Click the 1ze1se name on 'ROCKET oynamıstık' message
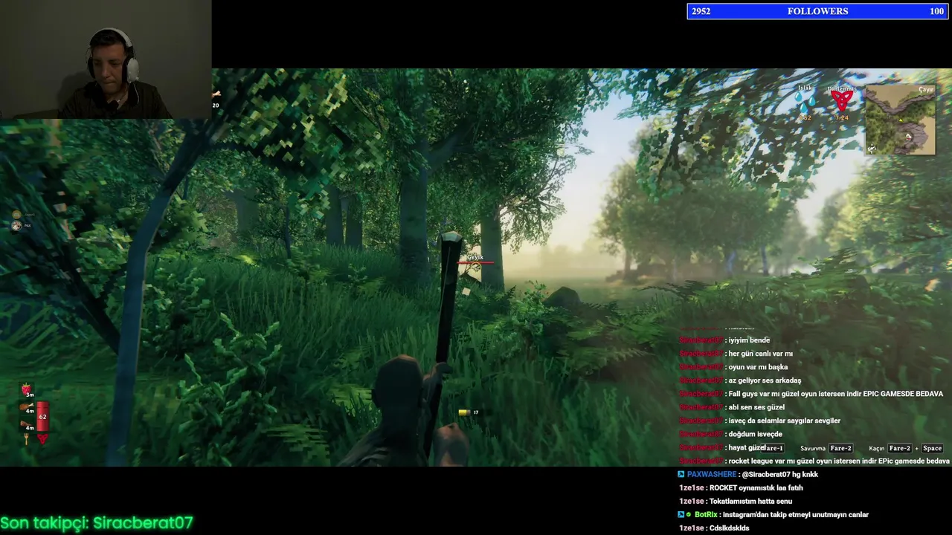Image resolution: width=952 pixels, height=535 pixels. tap(691, 487)
